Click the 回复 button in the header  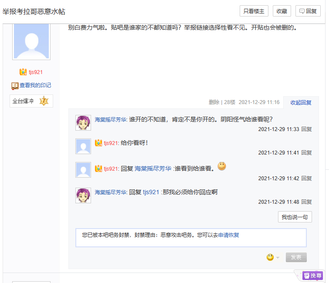[308, 11]
